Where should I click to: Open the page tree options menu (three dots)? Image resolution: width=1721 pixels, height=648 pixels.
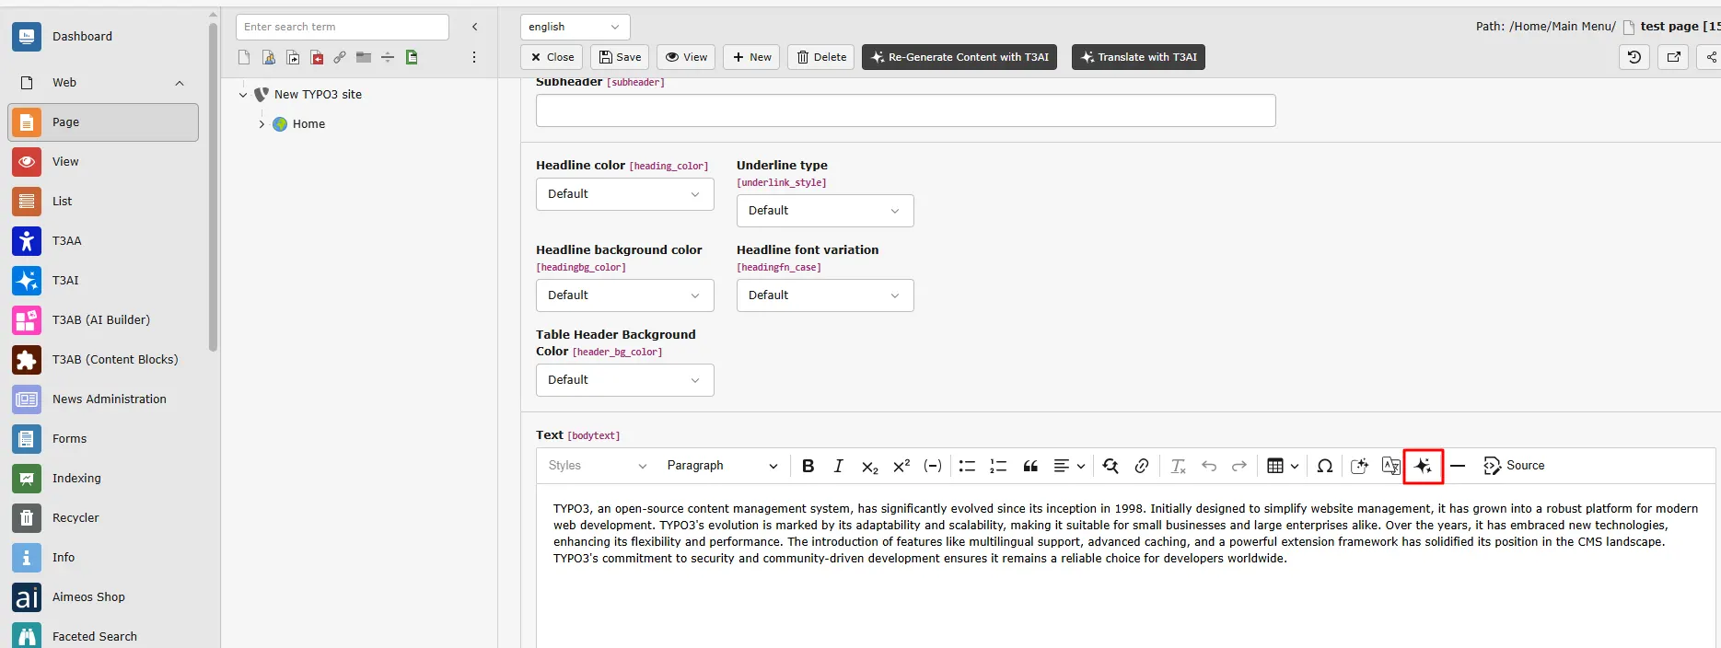pos(474,57)
